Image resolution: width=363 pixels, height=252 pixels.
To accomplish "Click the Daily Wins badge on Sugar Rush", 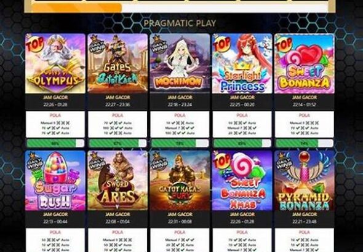I will 34,162.
